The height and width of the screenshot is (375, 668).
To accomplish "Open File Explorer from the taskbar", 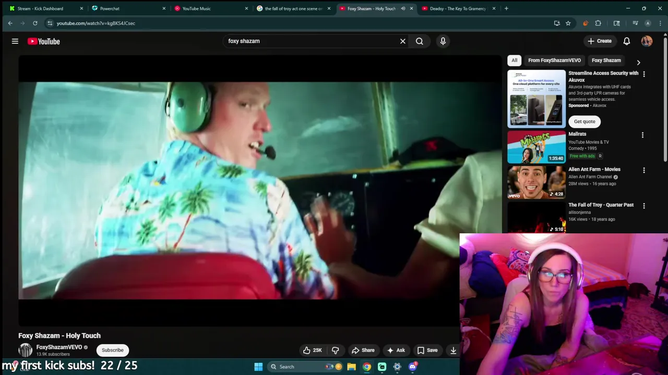I will point(352,367).
